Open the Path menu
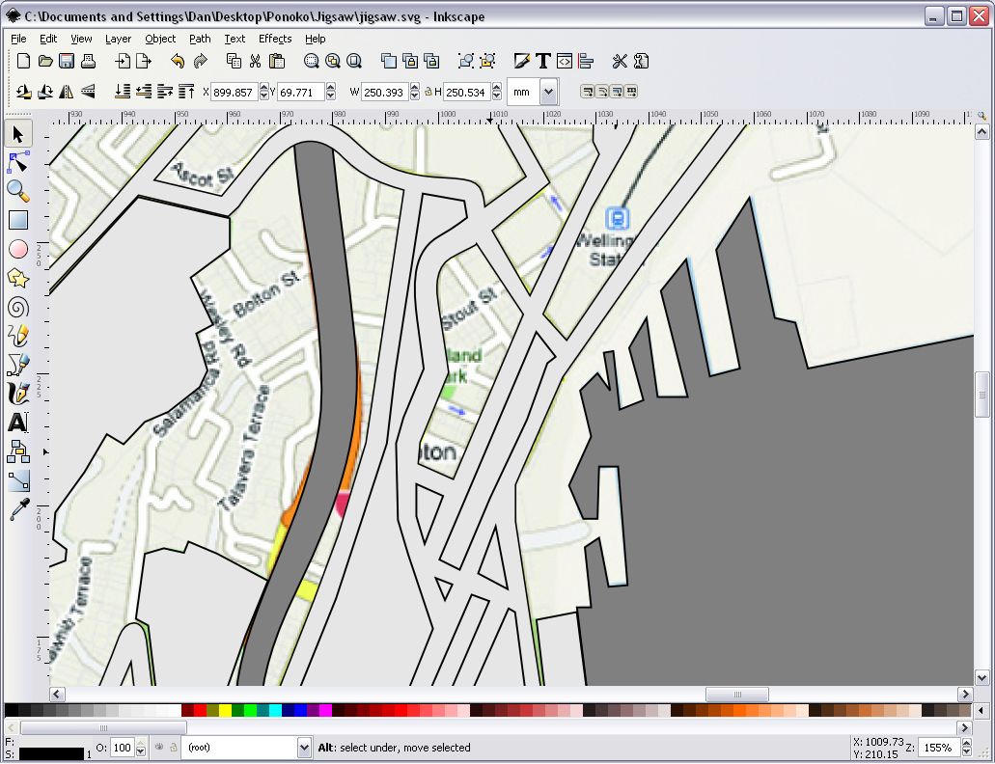This screenshot has height=764, width=995. point(200,39)
